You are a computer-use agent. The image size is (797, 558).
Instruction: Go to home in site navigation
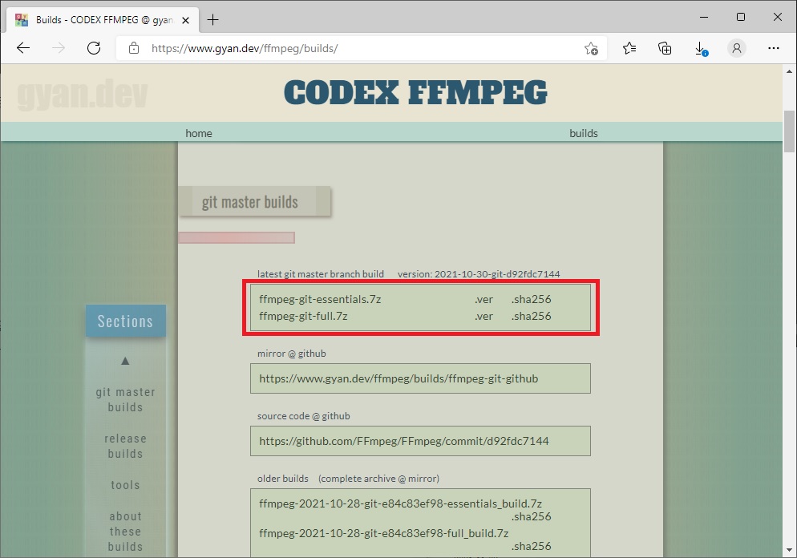pyautogui.click(x=199, y=133)
